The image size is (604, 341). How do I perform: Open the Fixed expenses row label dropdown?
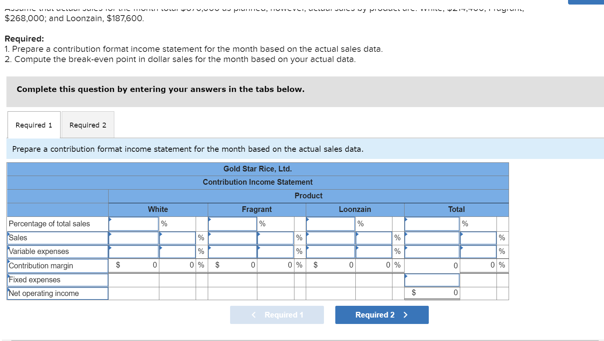point(58,280)
